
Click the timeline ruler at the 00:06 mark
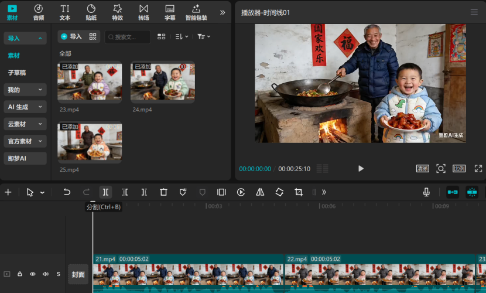[x=328, y=206]
